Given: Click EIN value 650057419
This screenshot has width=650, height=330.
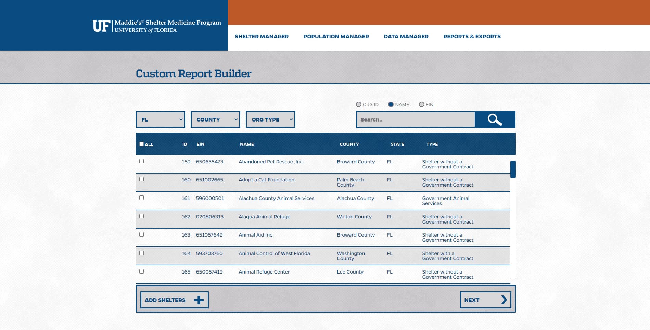Looking at the screenshot, I should pyautogui.click(x=209, y=272).
